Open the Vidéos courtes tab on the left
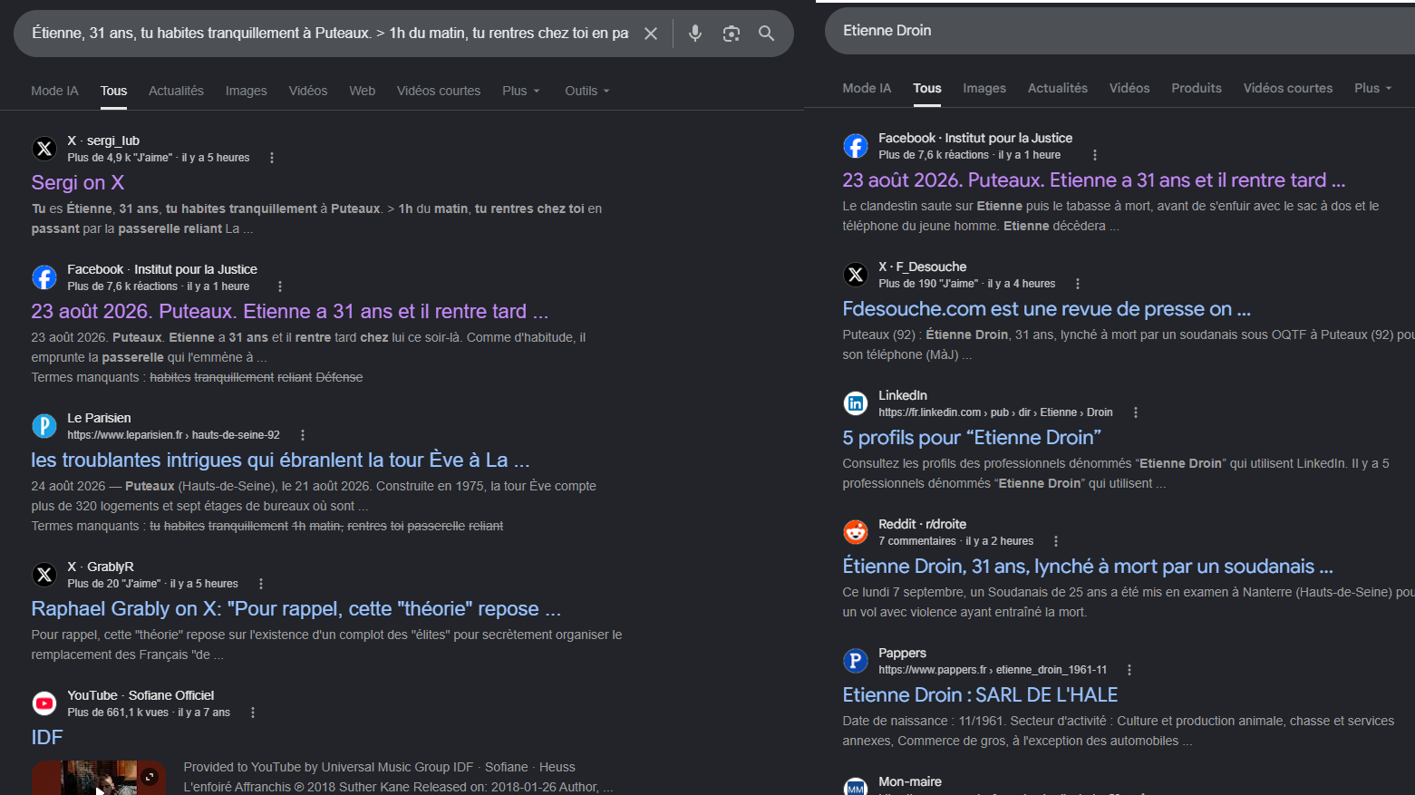 pyautogui.click(x=439, y=91)
